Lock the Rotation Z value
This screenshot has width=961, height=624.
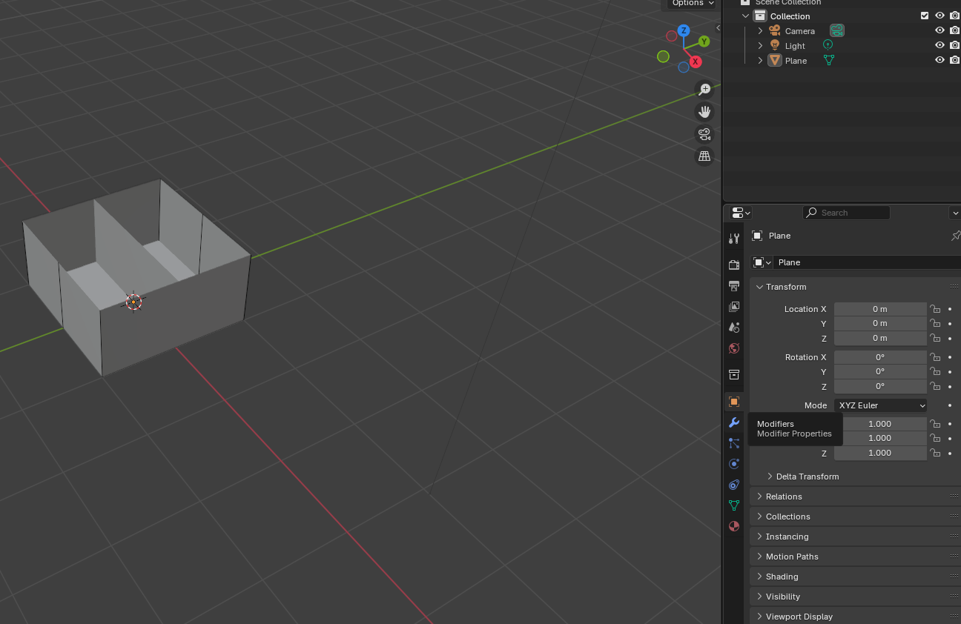point(936,386)
